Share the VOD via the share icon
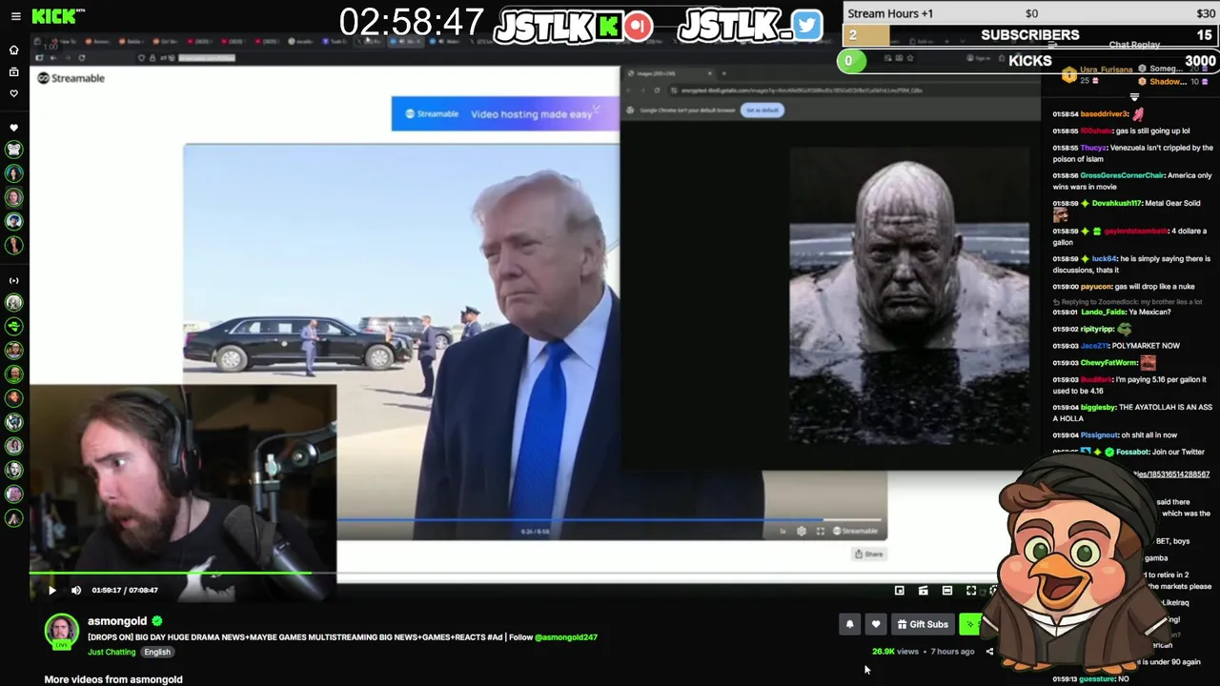 [x=989, y=652]
